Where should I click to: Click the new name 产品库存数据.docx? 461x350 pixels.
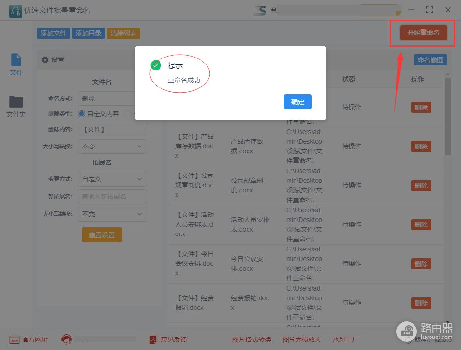click(247, 146)
